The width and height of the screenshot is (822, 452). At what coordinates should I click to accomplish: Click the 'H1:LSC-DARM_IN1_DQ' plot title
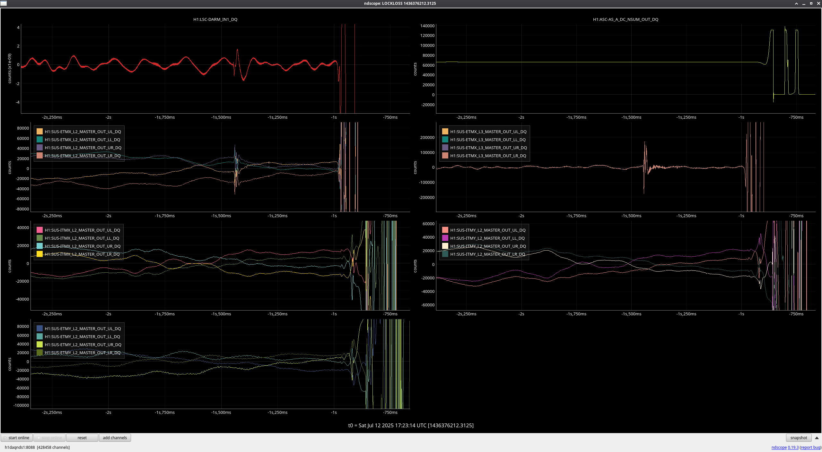point(215,19)
